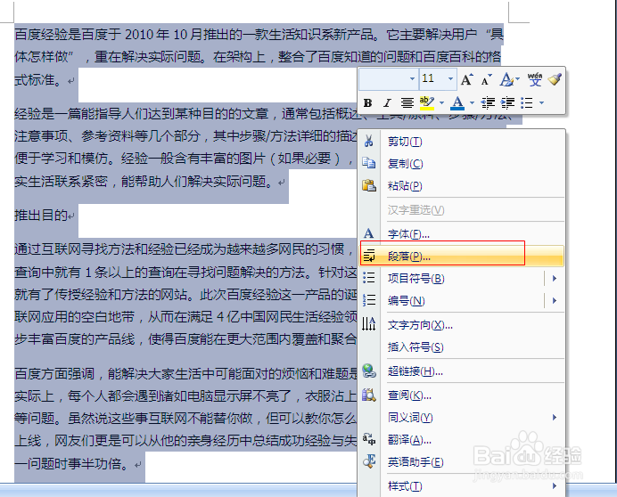This screenshot has width=617, height=497.
Task: Click the paragraph icon in the menu
Action: click(x=369, y=256)
